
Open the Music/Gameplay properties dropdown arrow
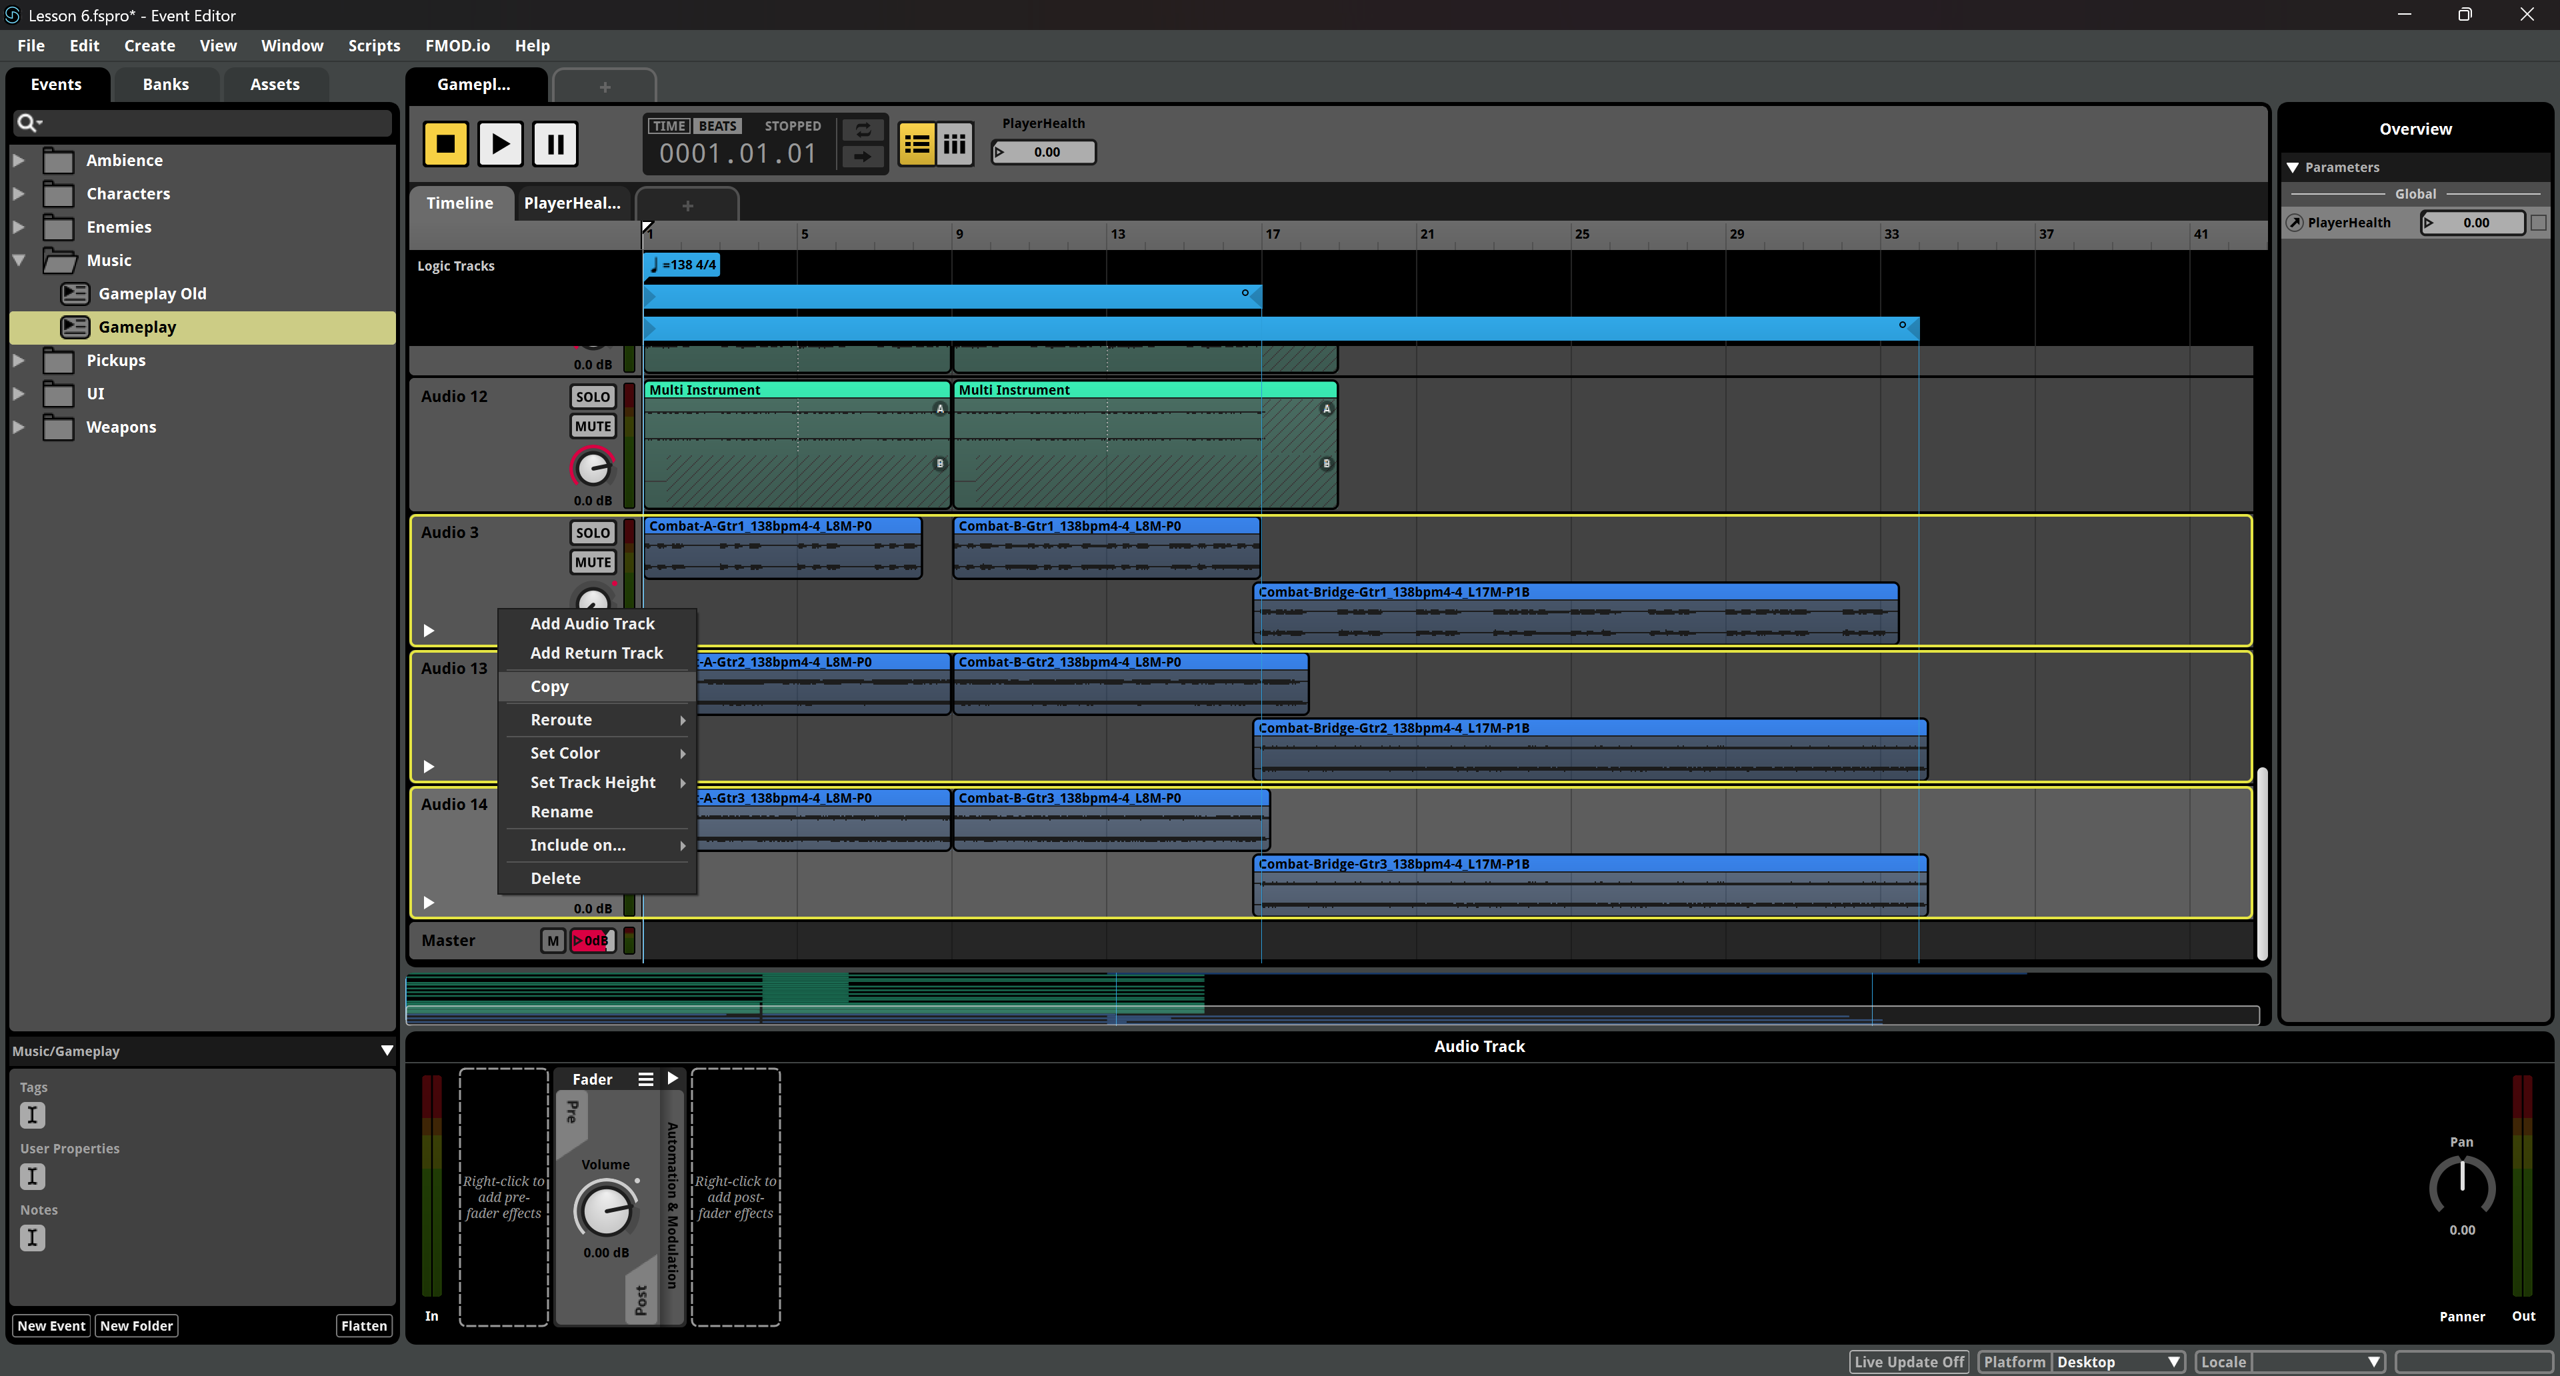tap(387, 1051)
